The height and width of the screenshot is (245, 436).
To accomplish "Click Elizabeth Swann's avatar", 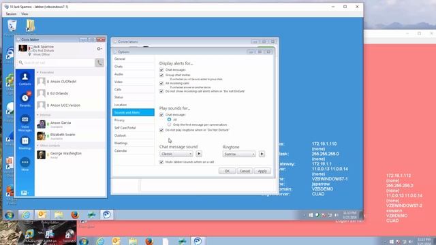I will point(41,136).
